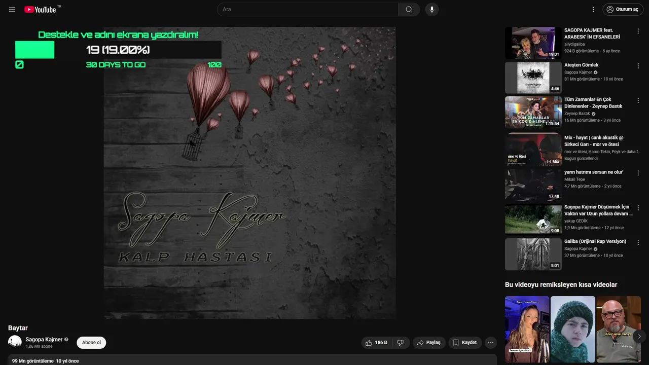
Task: Open Sagopa Kajmer channel name link
Action: [x=44, y=339]
